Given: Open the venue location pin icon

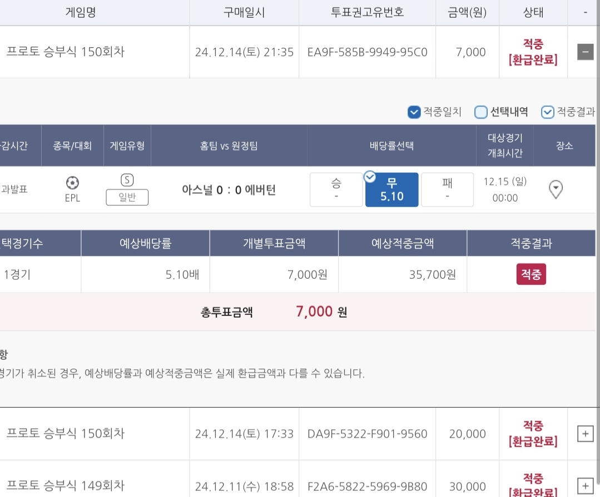Looking at the screenshot, I should (x=556, y=190).
